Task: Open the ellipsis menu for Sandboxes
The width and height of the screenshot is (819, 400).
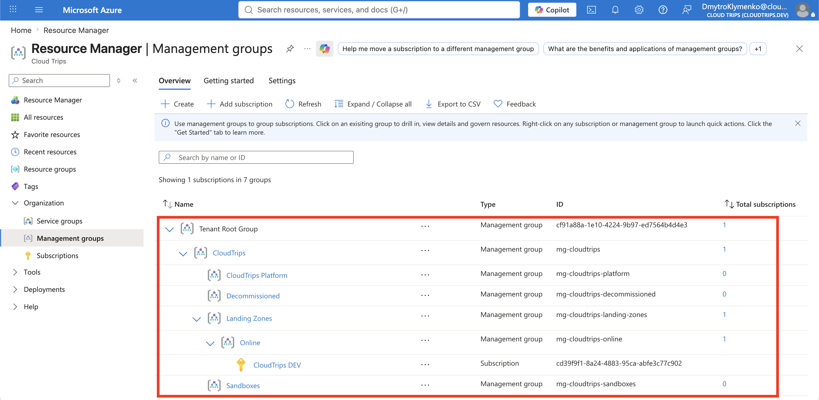Action: coord(425,385)
